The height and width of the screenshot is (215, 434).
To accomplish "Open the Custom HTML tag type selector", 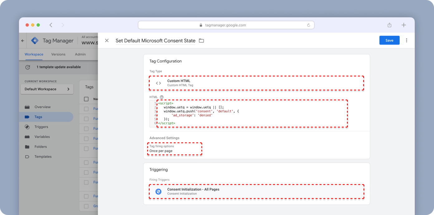I will (256, 83).
